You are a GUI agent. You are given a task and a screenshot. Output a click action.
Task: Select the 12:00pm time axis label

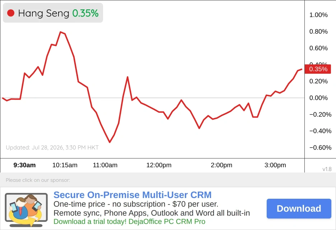click(x=159, y=165)
